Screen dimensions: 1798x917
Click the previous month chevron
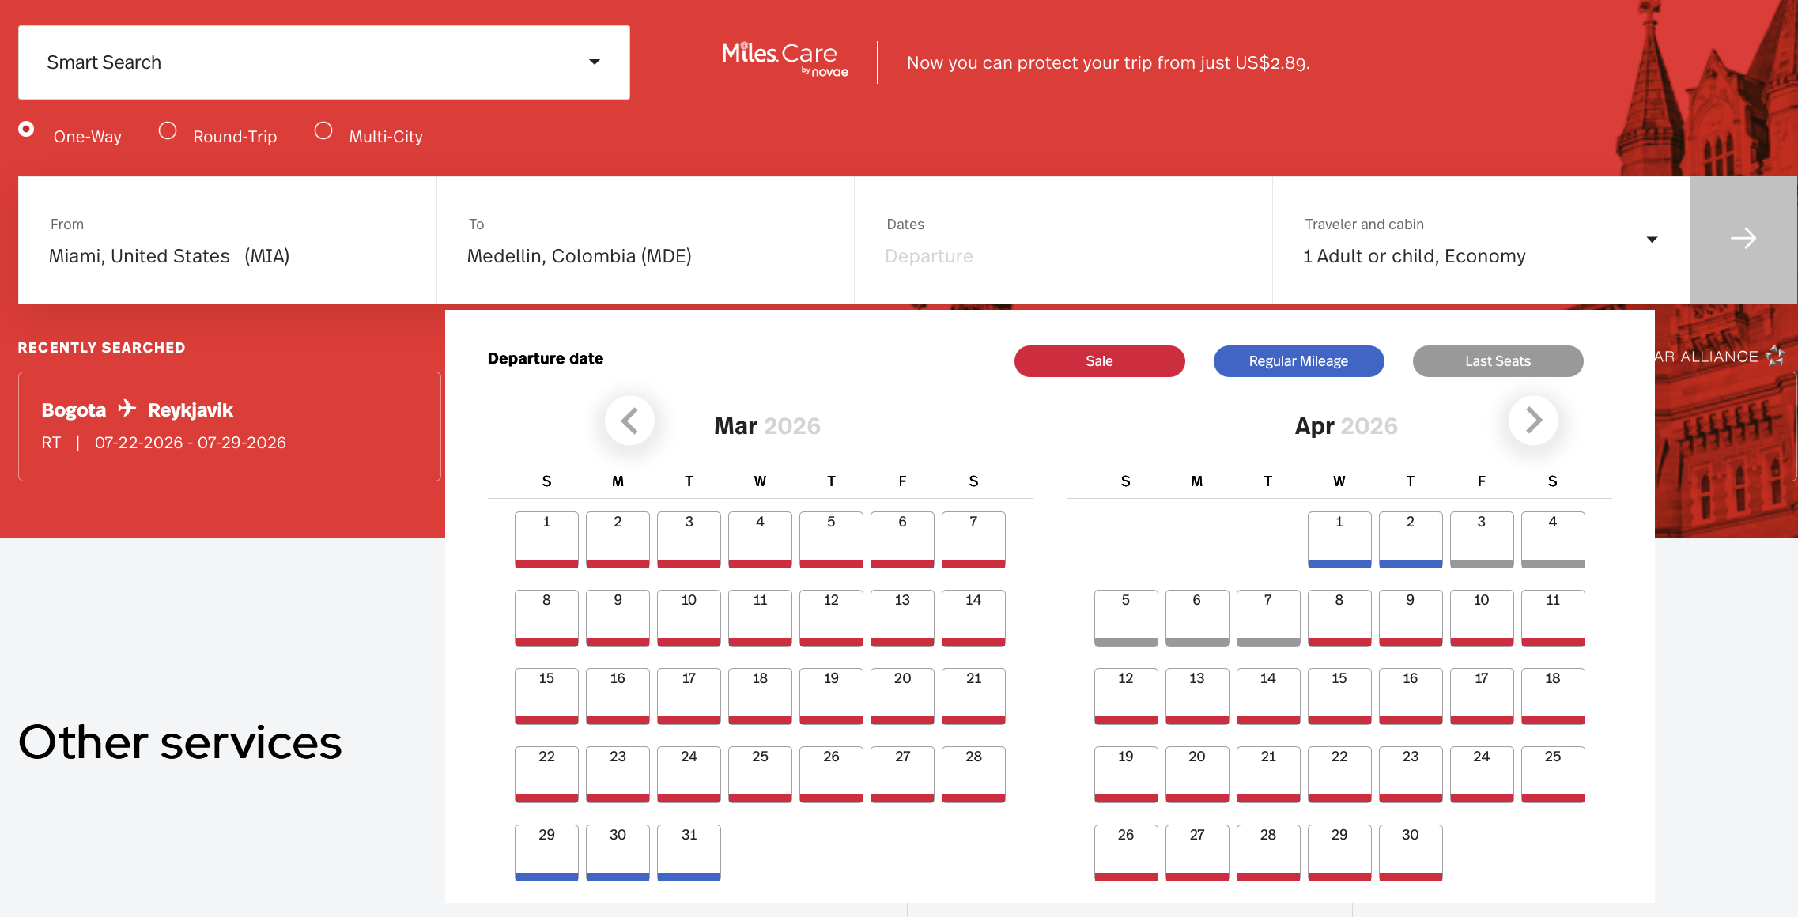(x=630, y=421)
